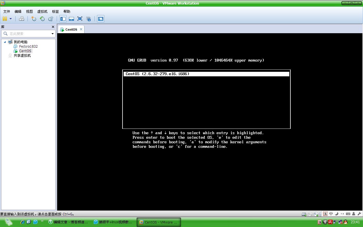
Task: Click Send Ctrl+Alt+Del toolbar icon
Action: (22, 19)
